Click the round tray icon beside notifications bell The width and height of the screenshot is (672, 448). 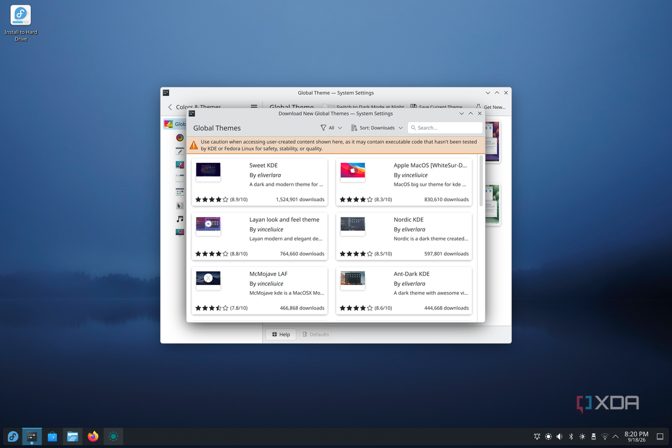click(x=548, y=436)
